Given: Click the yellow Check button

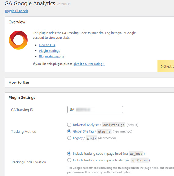Looking at the screenshot, I should [166, 66].
